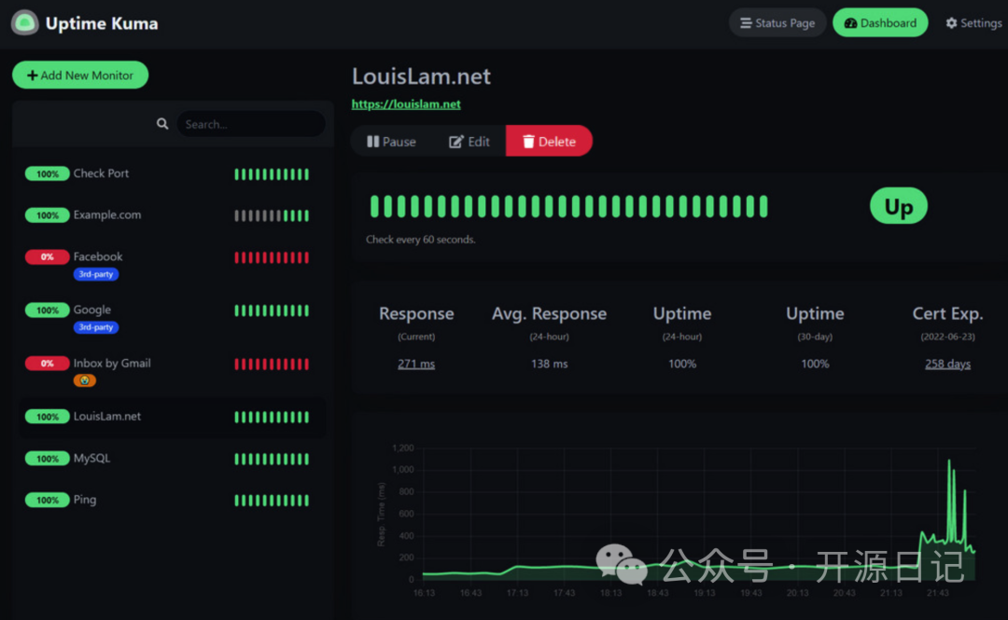Click the emoji tag under Inbox by Gmail
1008x620 pixels.
point(84,380)
